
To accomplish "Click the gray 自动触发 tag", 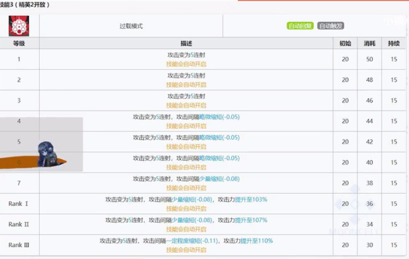I will (x=331, y=26).
